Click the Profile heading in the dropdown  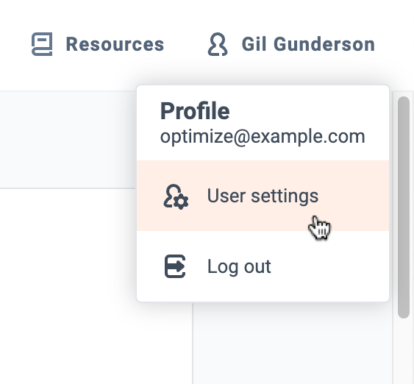(195, 111)
